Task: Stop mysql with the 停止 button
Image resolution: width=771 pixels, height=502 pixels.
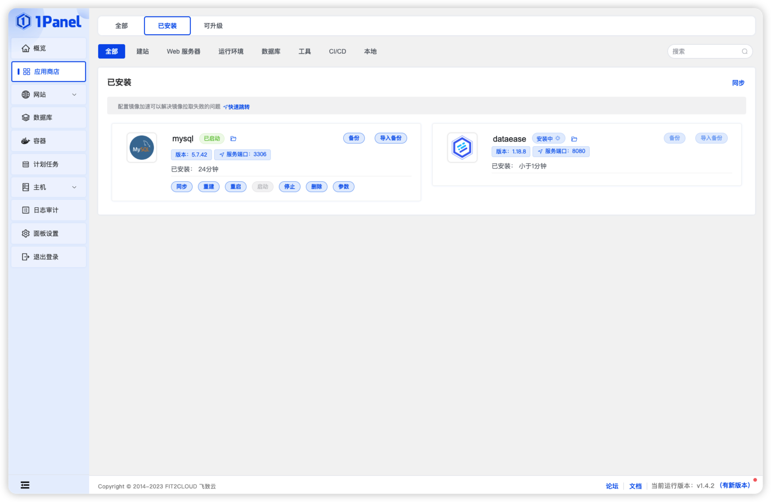Action: pyautogui.click(x=289, y=187)
